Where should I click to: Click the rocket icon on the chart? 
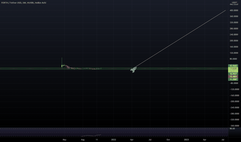click(x=133, y=69)
